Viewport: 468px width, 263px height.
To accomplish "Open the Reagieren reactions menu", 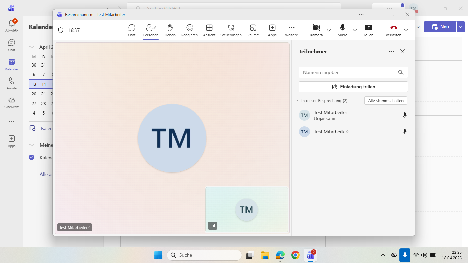I will pyautogui.click(x=190, y=30).
